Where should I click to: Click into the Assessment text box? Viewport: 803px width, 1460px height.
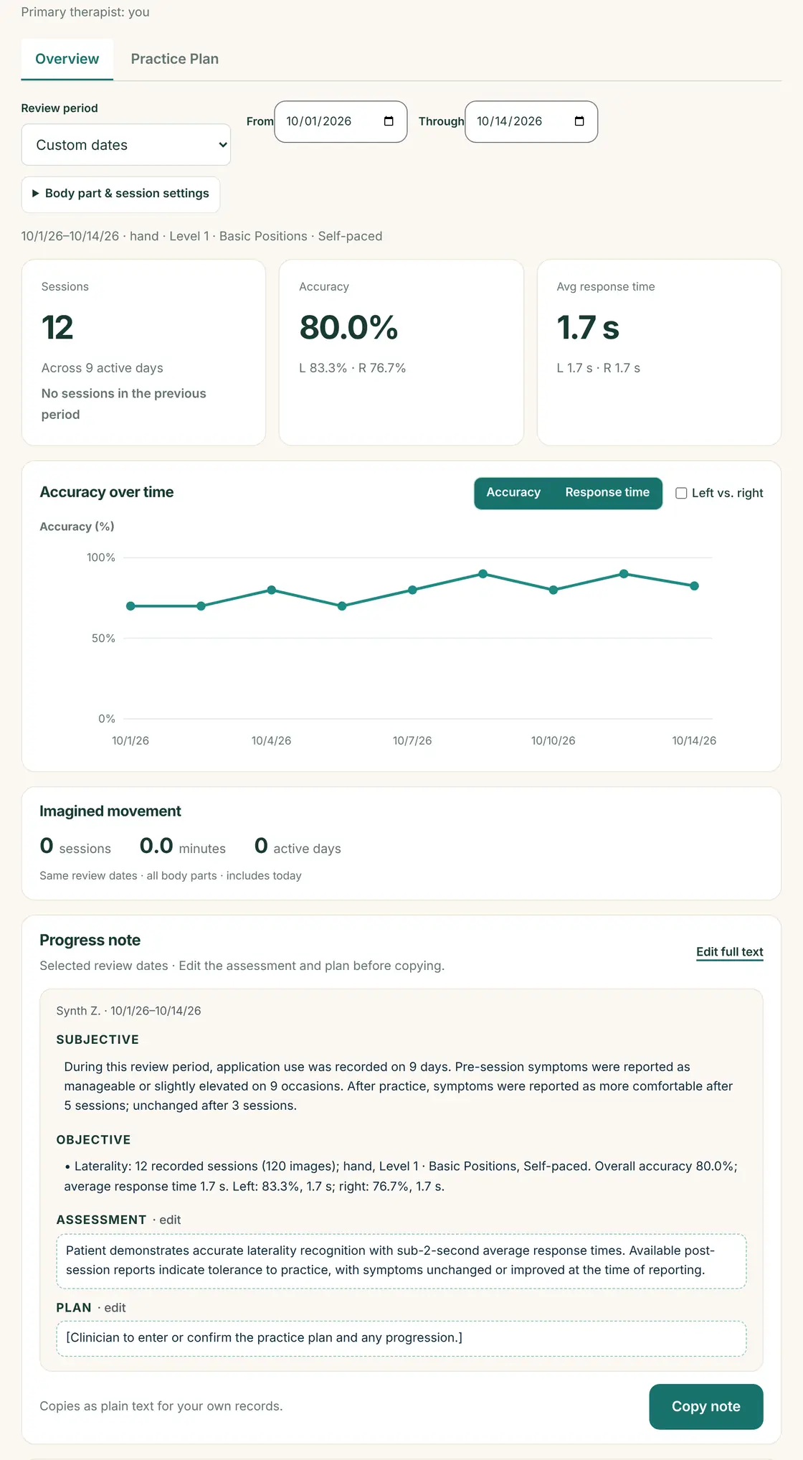point(401,1261)
